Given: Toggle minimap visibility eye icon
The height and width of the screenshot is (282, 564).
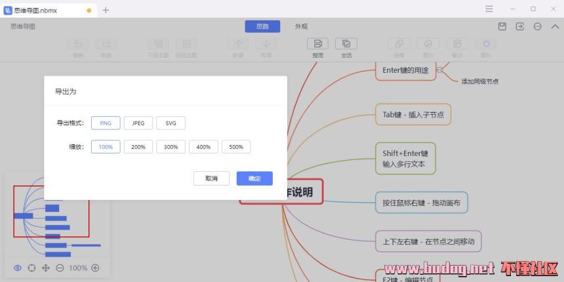Looking at the screenshot, I should point(18,268).
